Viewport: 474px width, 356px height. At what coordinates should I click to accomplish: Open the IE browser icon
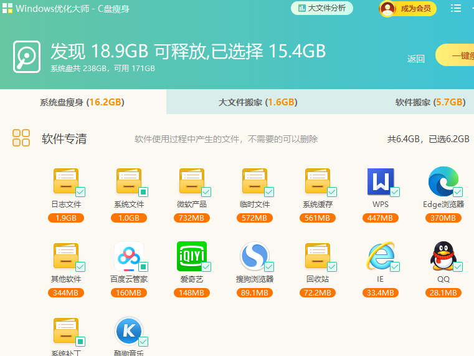[x=381, y=256]
